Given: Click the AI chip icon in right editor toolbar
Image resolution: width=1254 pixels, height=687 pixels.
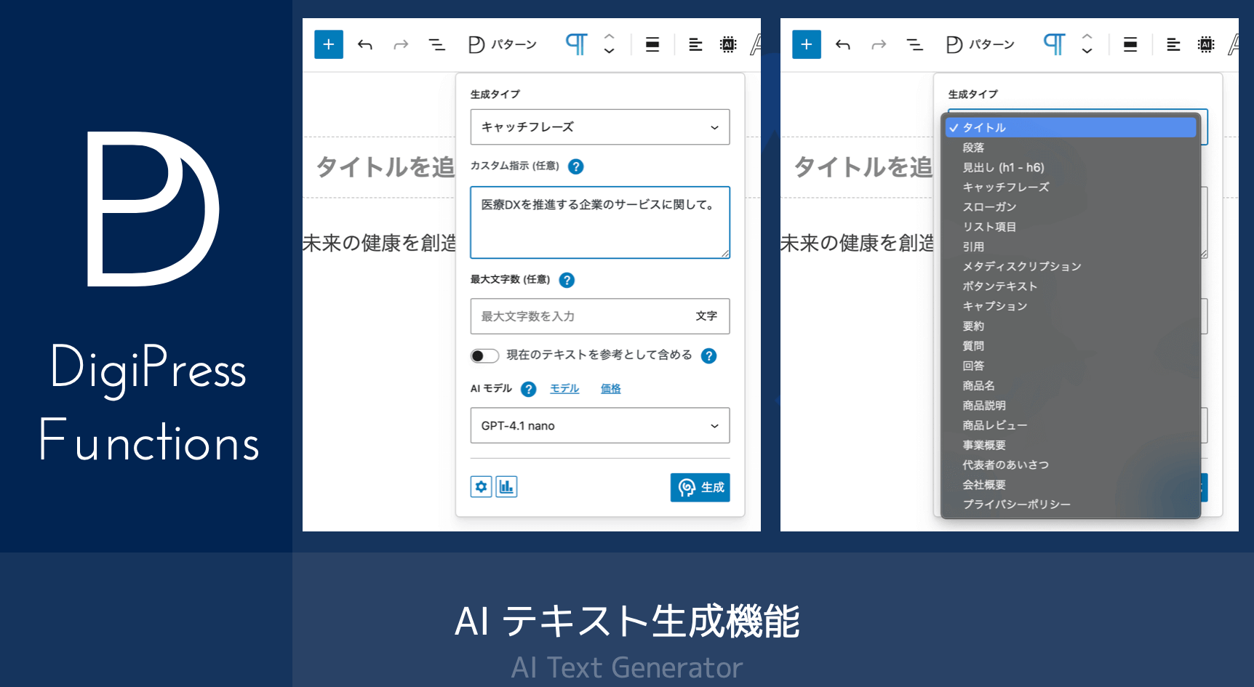Looking at the screenshot, I should [x=1206, y=45].
